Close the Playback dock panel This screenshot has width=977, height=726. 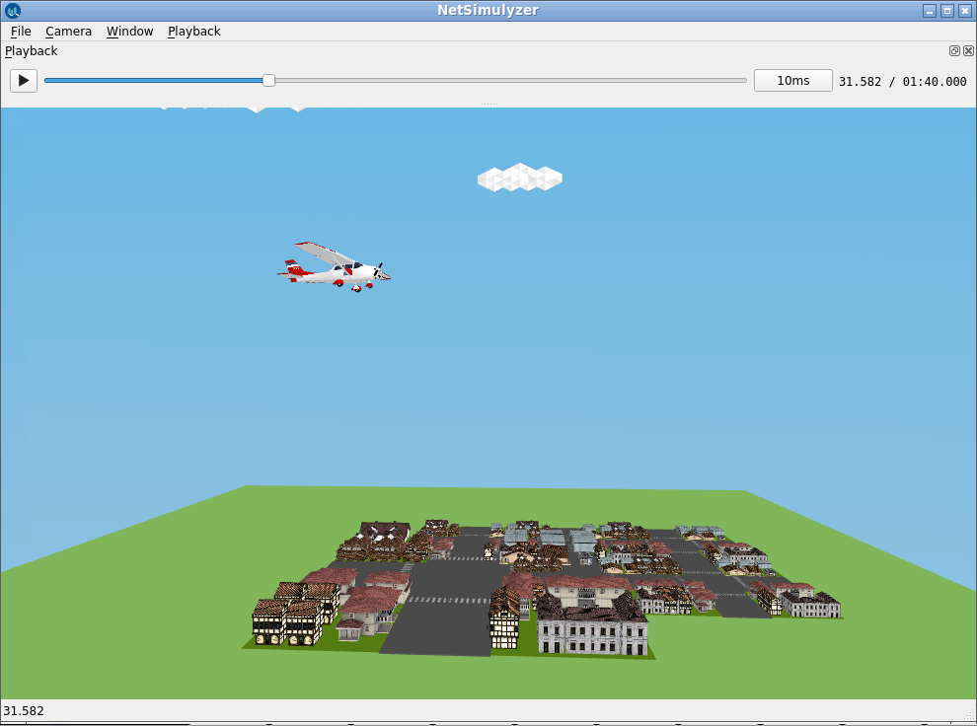click(968, 51)
